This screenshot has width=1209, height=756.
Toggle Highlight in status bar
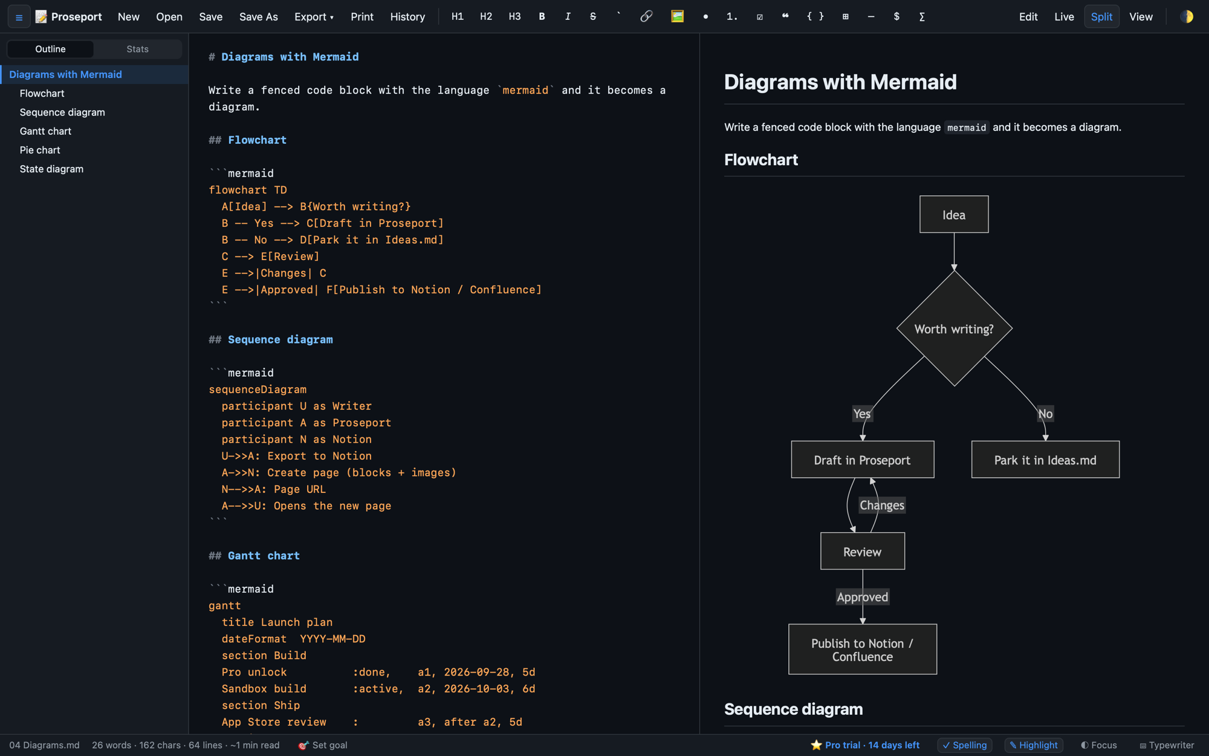pos(1034,745)
